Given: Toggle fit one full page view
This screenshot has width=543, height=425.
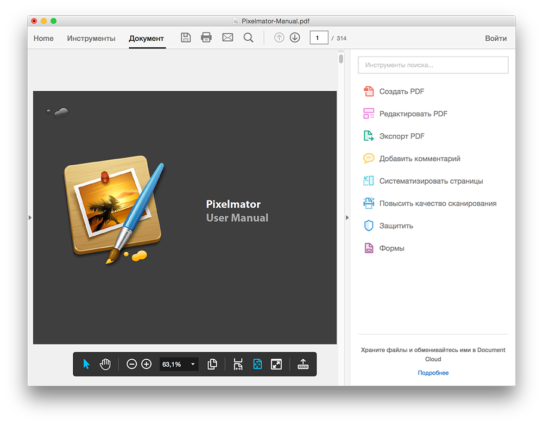Looking at the screenshot, I should tap(257, 364).
